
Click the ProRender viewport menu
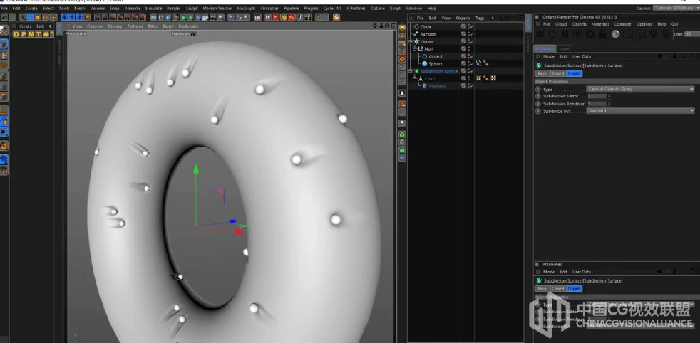click(x=188, y=26)
